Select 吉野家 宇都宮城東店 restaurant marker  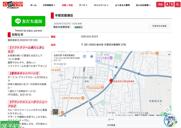[x=83, y=98]
